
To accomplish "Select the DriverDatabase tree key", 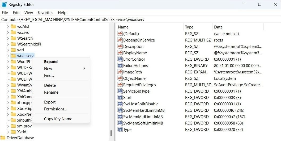I will [20, 138].
